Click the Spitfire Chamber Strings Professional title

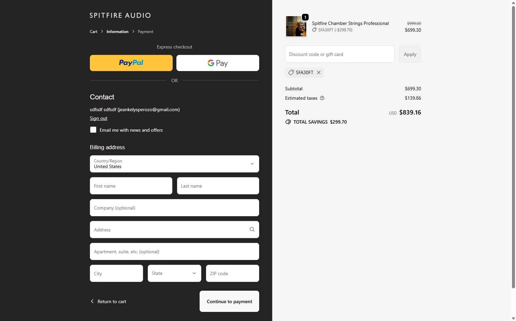pyautogui.click(x=350, y=23)
